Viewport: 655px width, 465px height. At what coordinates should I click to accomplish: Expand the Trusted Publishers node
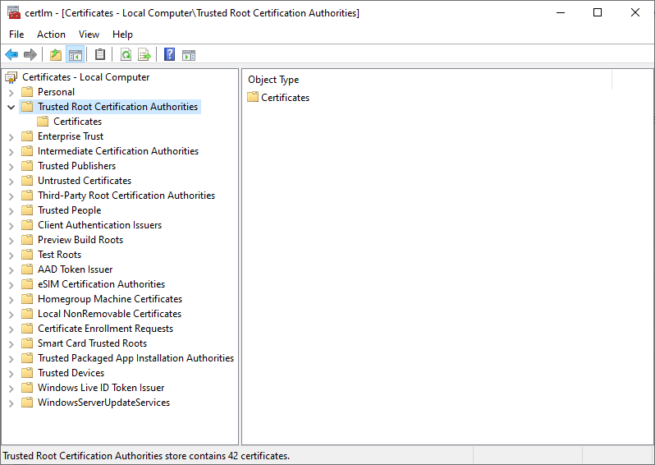coord(11,166)
